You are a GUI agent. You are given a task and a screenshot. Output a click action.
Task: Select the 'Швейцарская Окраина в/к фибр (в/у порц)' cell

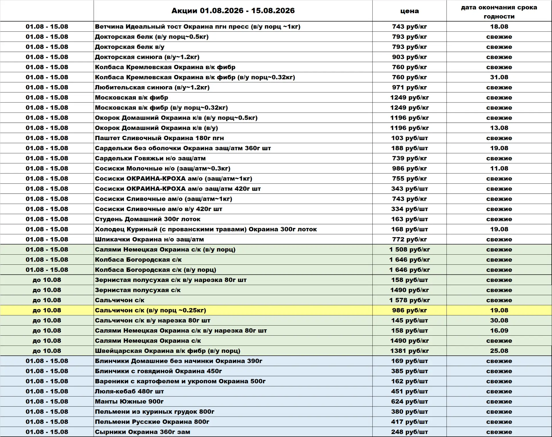(233, 351)
